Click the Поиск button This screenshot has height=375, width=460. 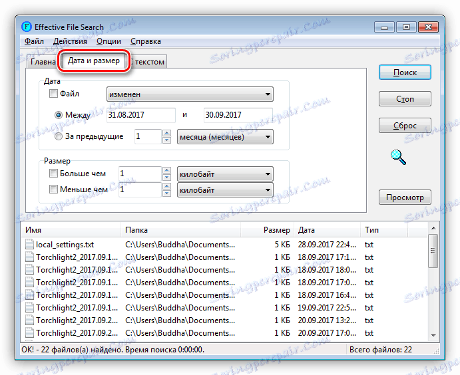405,72
